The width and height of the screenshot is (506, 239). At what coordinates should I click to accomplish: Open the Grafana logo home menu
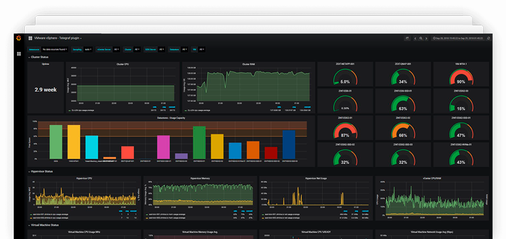click(x=19, y=38)
